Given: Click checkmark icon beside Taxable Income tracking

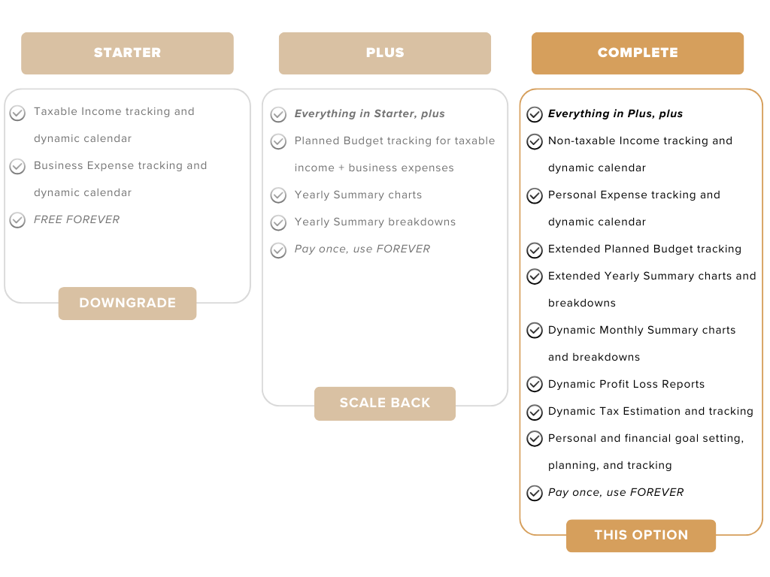Looking at the screenshot, I should coord(17,113).
